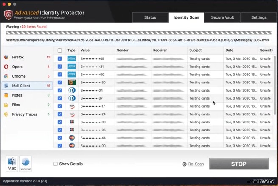Sort by the Type column header
The width and height of the screenshot is (278, 186).
pos(71,50)
